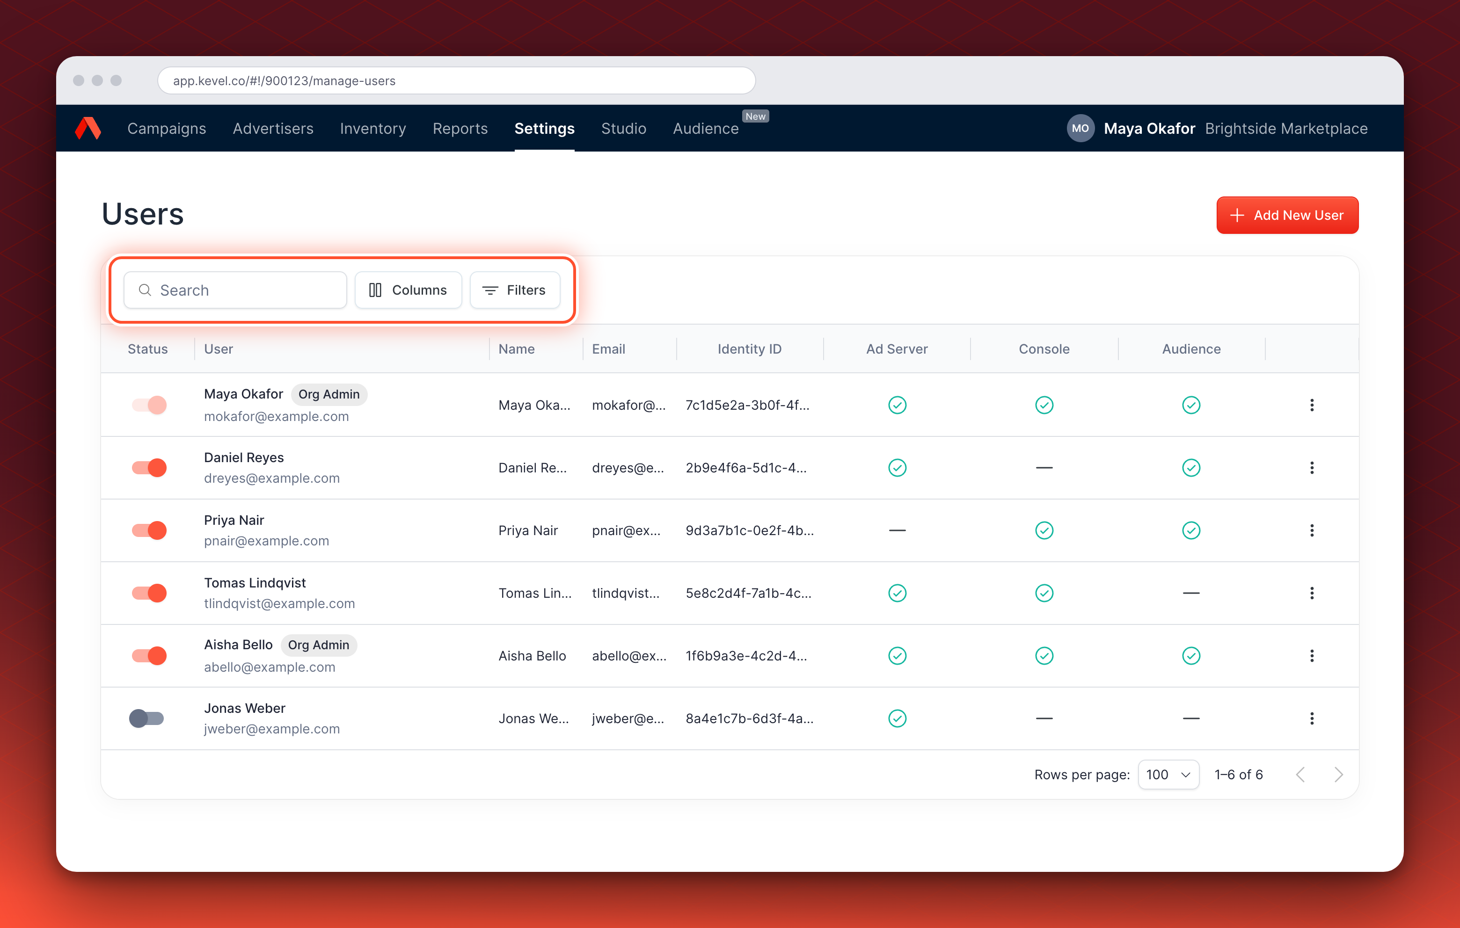
Task: Open kebab menu for Priya Nair row
Action: [x=1312, y=530]
